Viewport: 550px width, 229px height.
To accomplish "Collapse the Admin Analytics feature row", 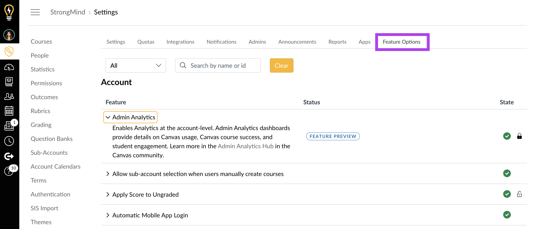I will tap(130, 117).
